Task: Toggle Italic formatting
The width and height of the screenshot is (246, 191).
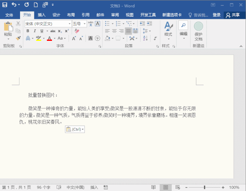Action: pyautogui.click(x=35, y=31)
